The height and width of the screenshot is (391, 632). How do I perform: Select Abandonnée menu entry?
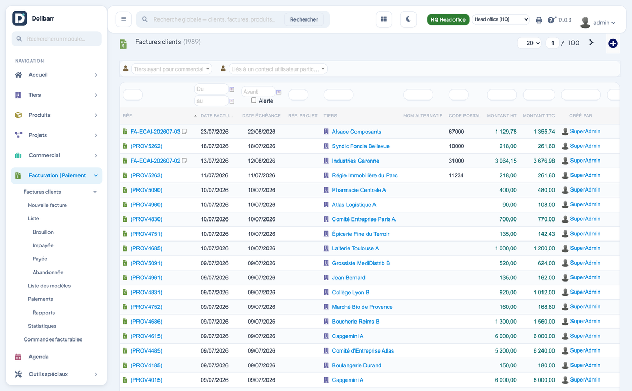coord(48,273)
